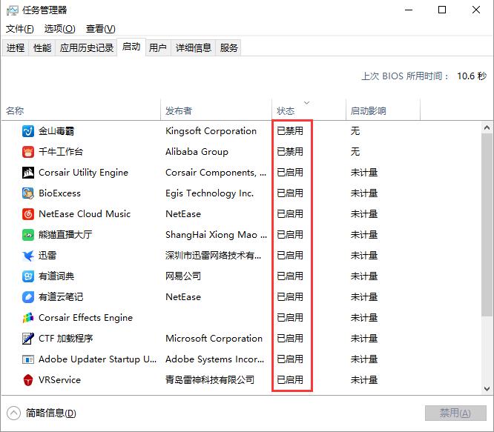Click the vertical scrollbar thumb
This screenshot has height=432, width=494.
tap(487, 225)
